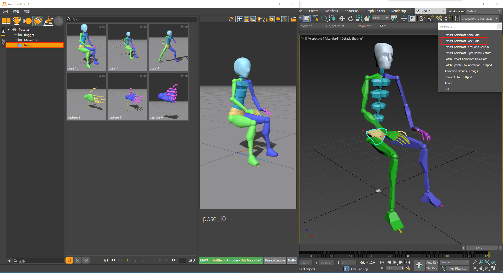
Task: Toggle the small grid view icon
Action: point(240,19)
